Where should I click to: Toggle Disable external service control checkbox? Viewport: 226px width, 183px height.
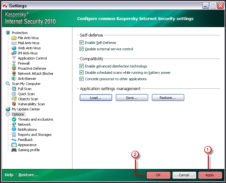[x=82, y=49]
